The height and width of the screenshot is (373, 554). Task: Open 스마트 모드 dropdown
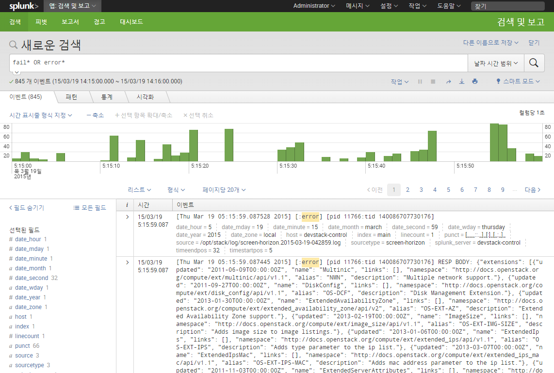[518, 81]
